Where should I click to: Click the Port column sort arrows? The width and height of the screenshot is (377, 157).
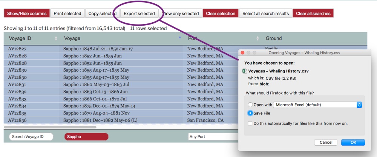coord(258,38)
